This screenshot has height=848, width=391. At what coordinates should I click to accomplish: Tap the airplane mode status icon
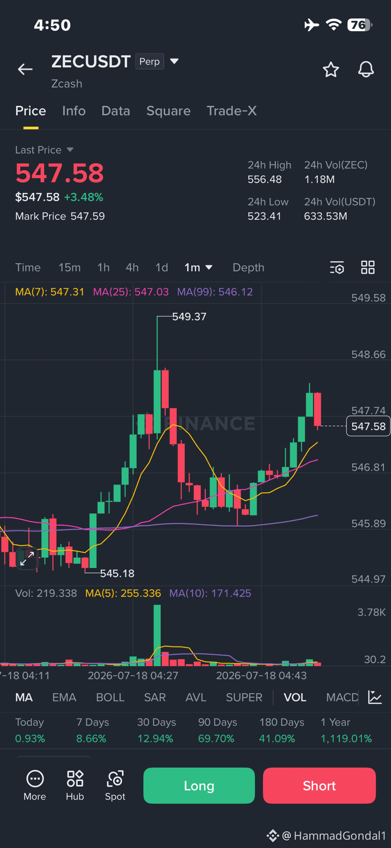tap(312, 25)
